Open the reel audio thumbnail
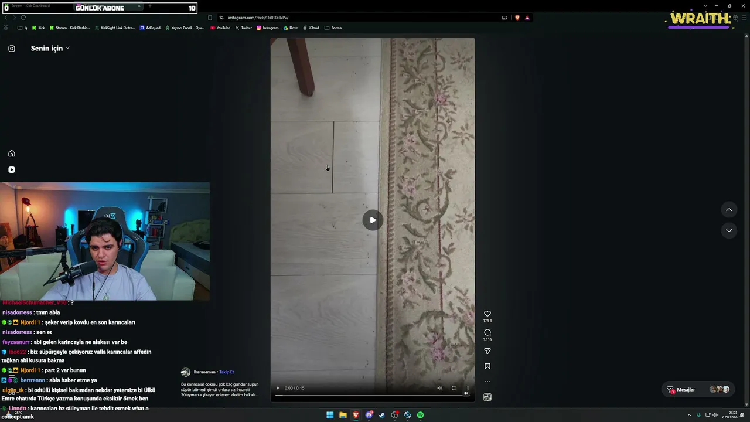The width and height of the screenshot is (750, 422). pyautogui.click(x=487, y=397)
